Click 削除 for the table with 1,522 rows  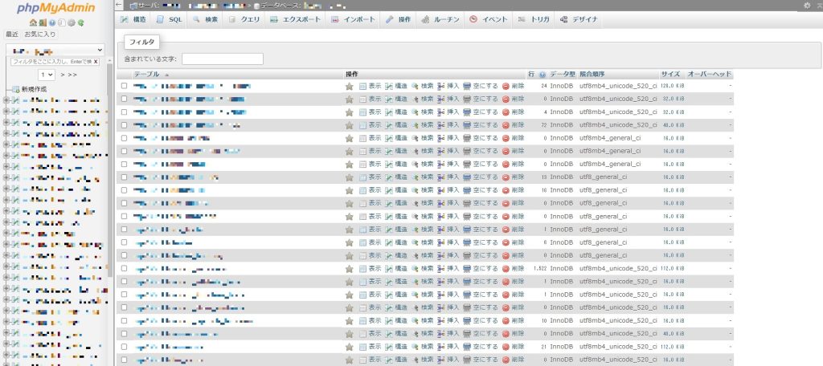(x=514, y=268)
